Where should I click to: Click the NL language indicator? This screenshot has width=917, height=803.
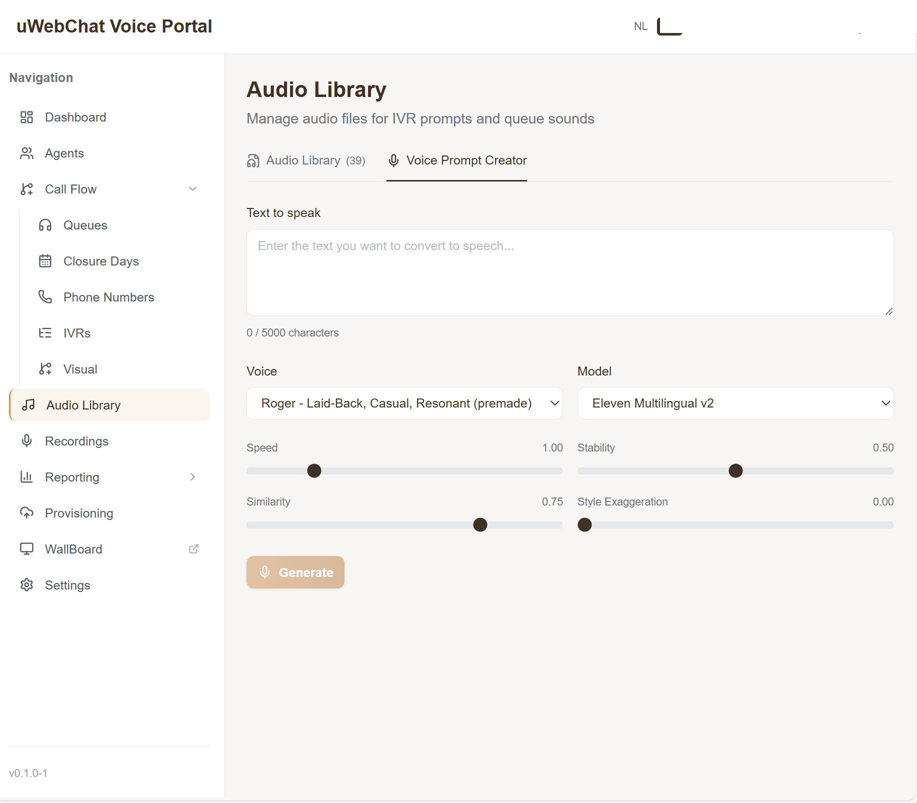[x=640, y=26]
